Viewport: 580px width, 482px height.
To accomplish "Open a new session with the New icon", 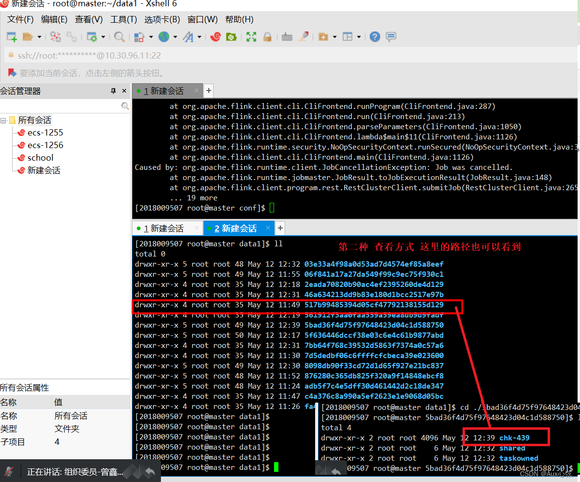I will [x=11, y=37].
